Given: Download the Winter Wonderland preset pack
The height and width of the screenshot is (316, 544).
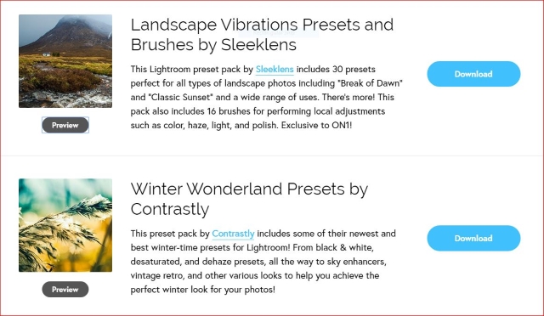Looking at the screenshot, I should 473,239.
